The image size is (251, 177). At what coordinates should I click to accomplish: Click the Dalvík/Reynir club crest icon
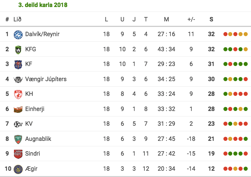coord(18,34)
